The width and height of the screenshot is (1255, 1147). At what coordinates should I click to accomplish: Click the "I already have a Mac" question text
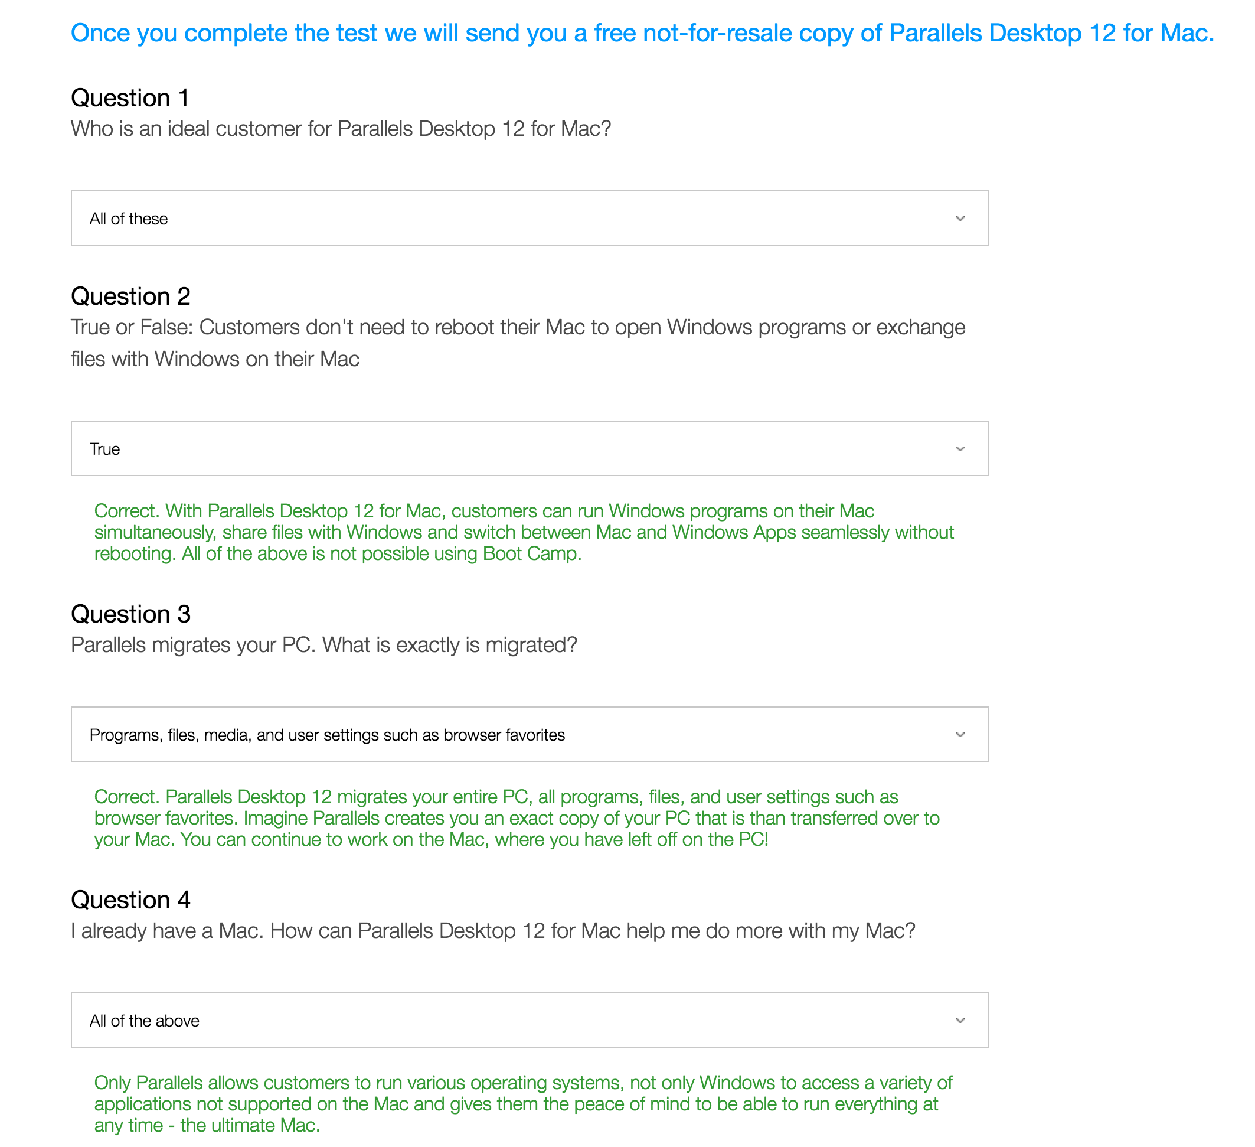point(492,931)
